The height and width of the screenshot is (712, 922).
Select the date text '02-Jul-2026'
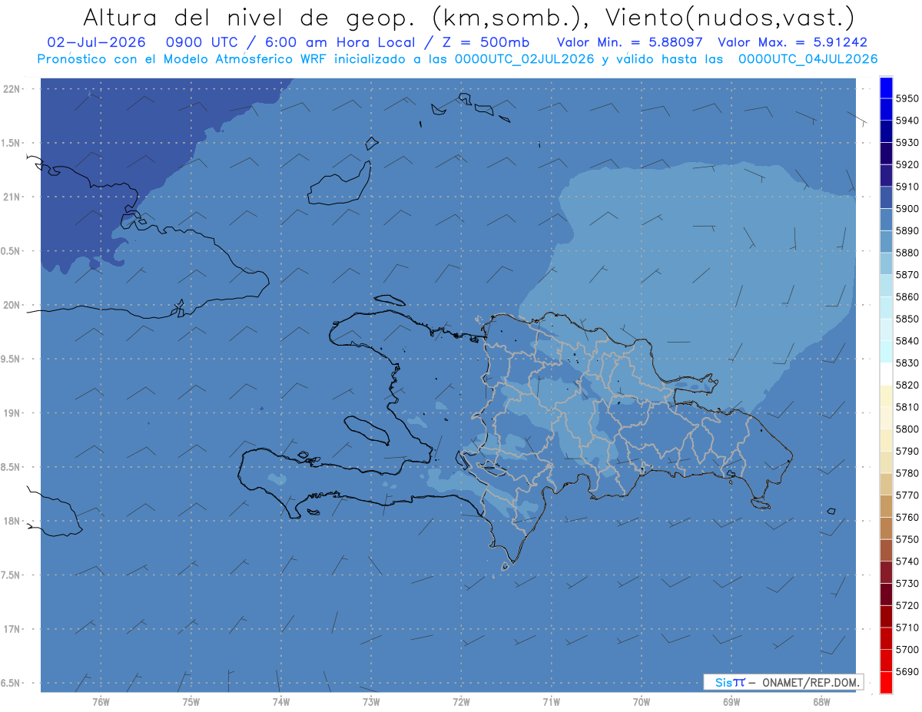coord(96,42)
